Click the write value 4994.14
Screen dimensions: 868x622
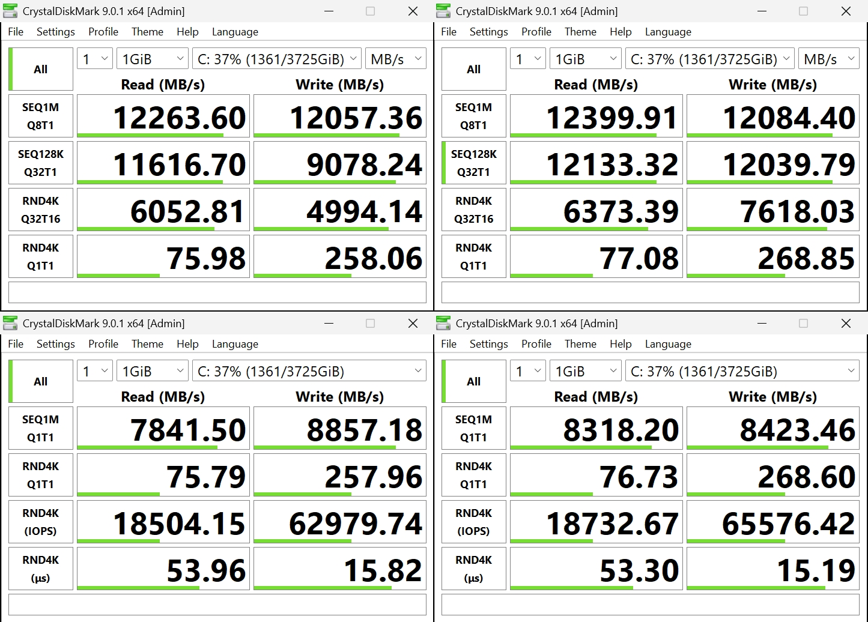(x=340, y=210)
